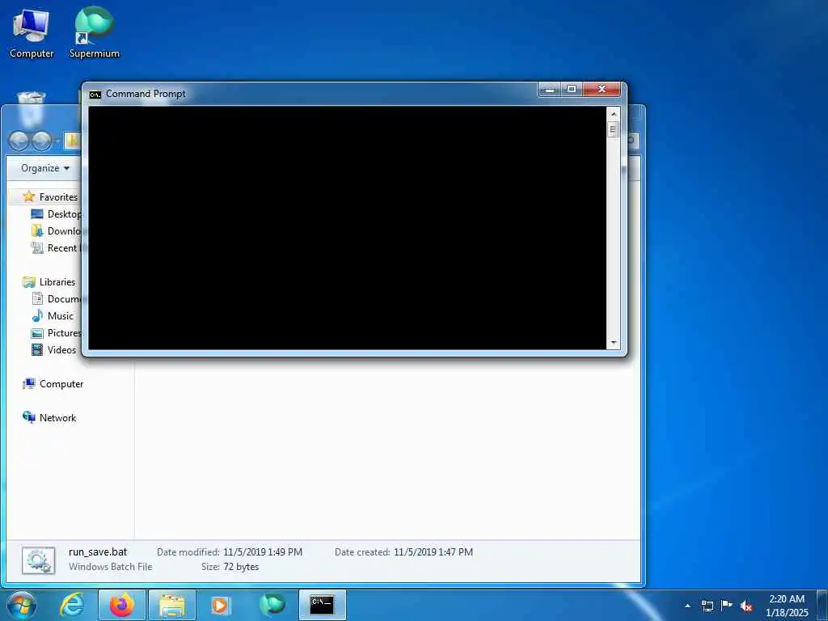Viewport: 828px width, 621px height.
Task: Click the Music note icon in Libraries
Action: click(x=37, y=316)
